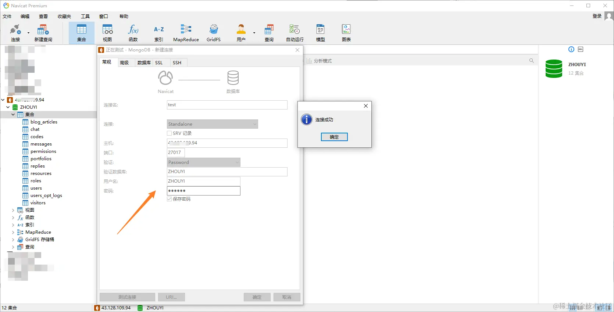Viewport: 614px width, 312px height.
Task: Open the Model (模型) toolbar icon
Action: pos(321,33)
